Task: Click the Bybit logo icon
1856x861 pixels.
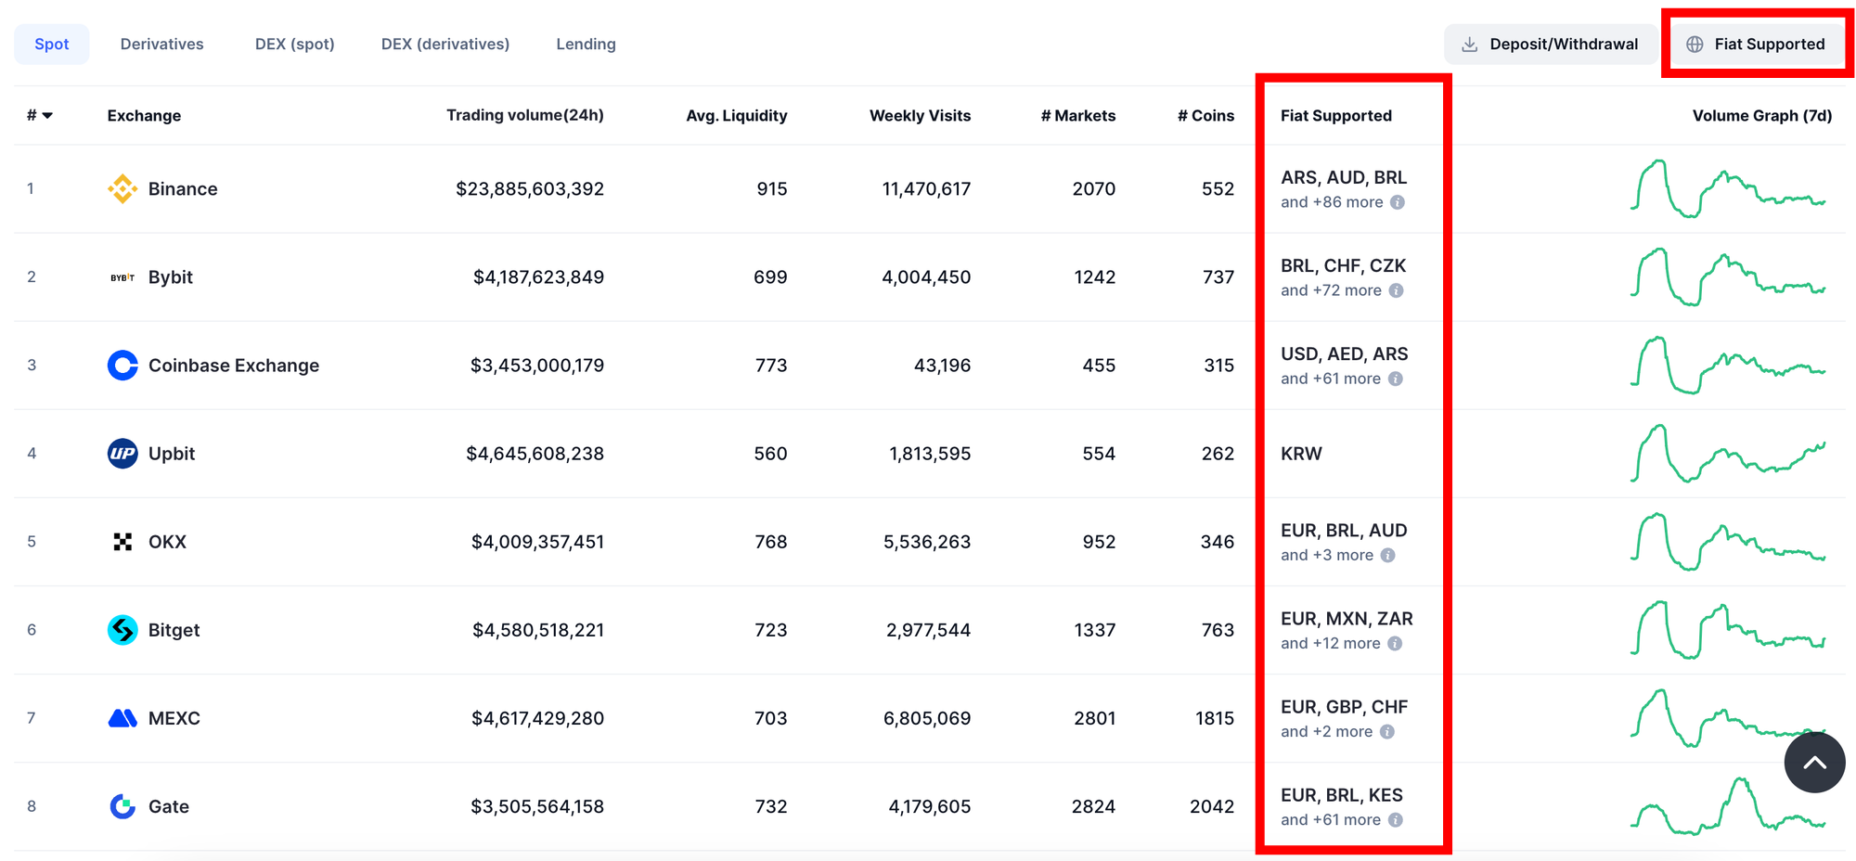Action: click(122, 277)
